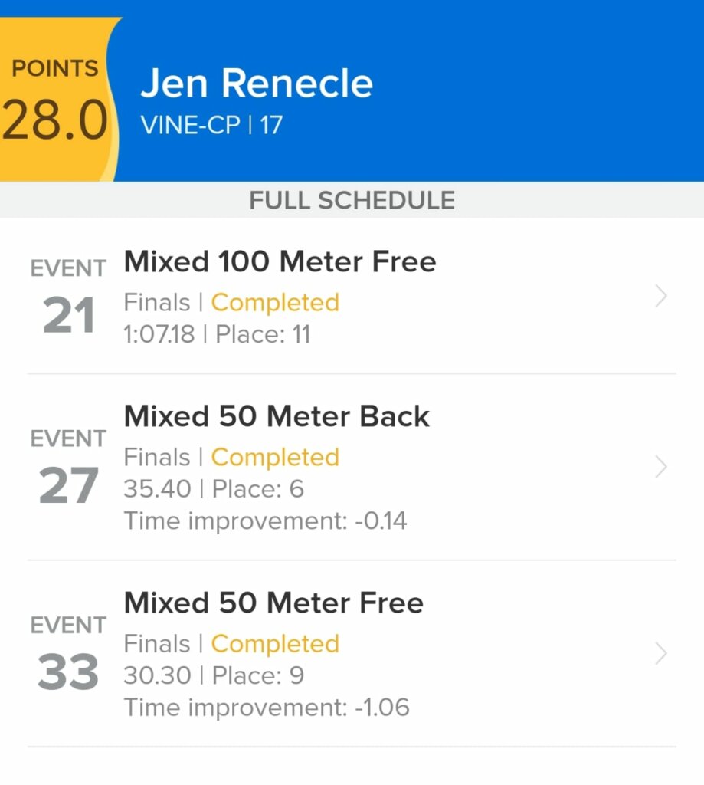The height and width of the screenshot is (785, 704).
Task: Select the Completed status under Event 21
Action: pyautogui.click(x=275, y=303)
